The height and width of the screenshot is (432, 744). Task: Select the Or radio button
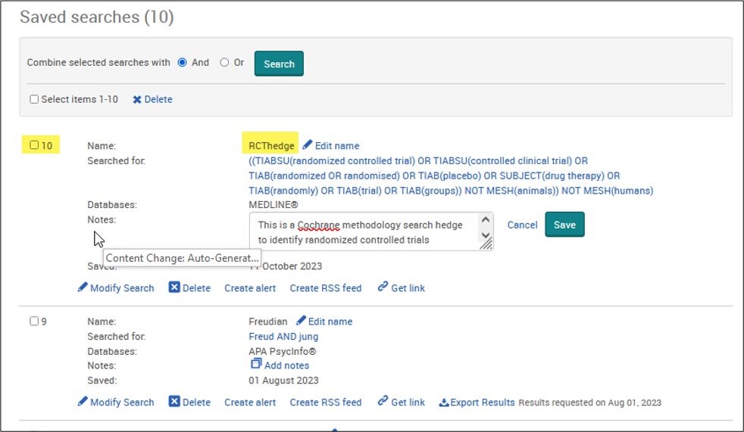pyautogui.click(x=224, y=63)
